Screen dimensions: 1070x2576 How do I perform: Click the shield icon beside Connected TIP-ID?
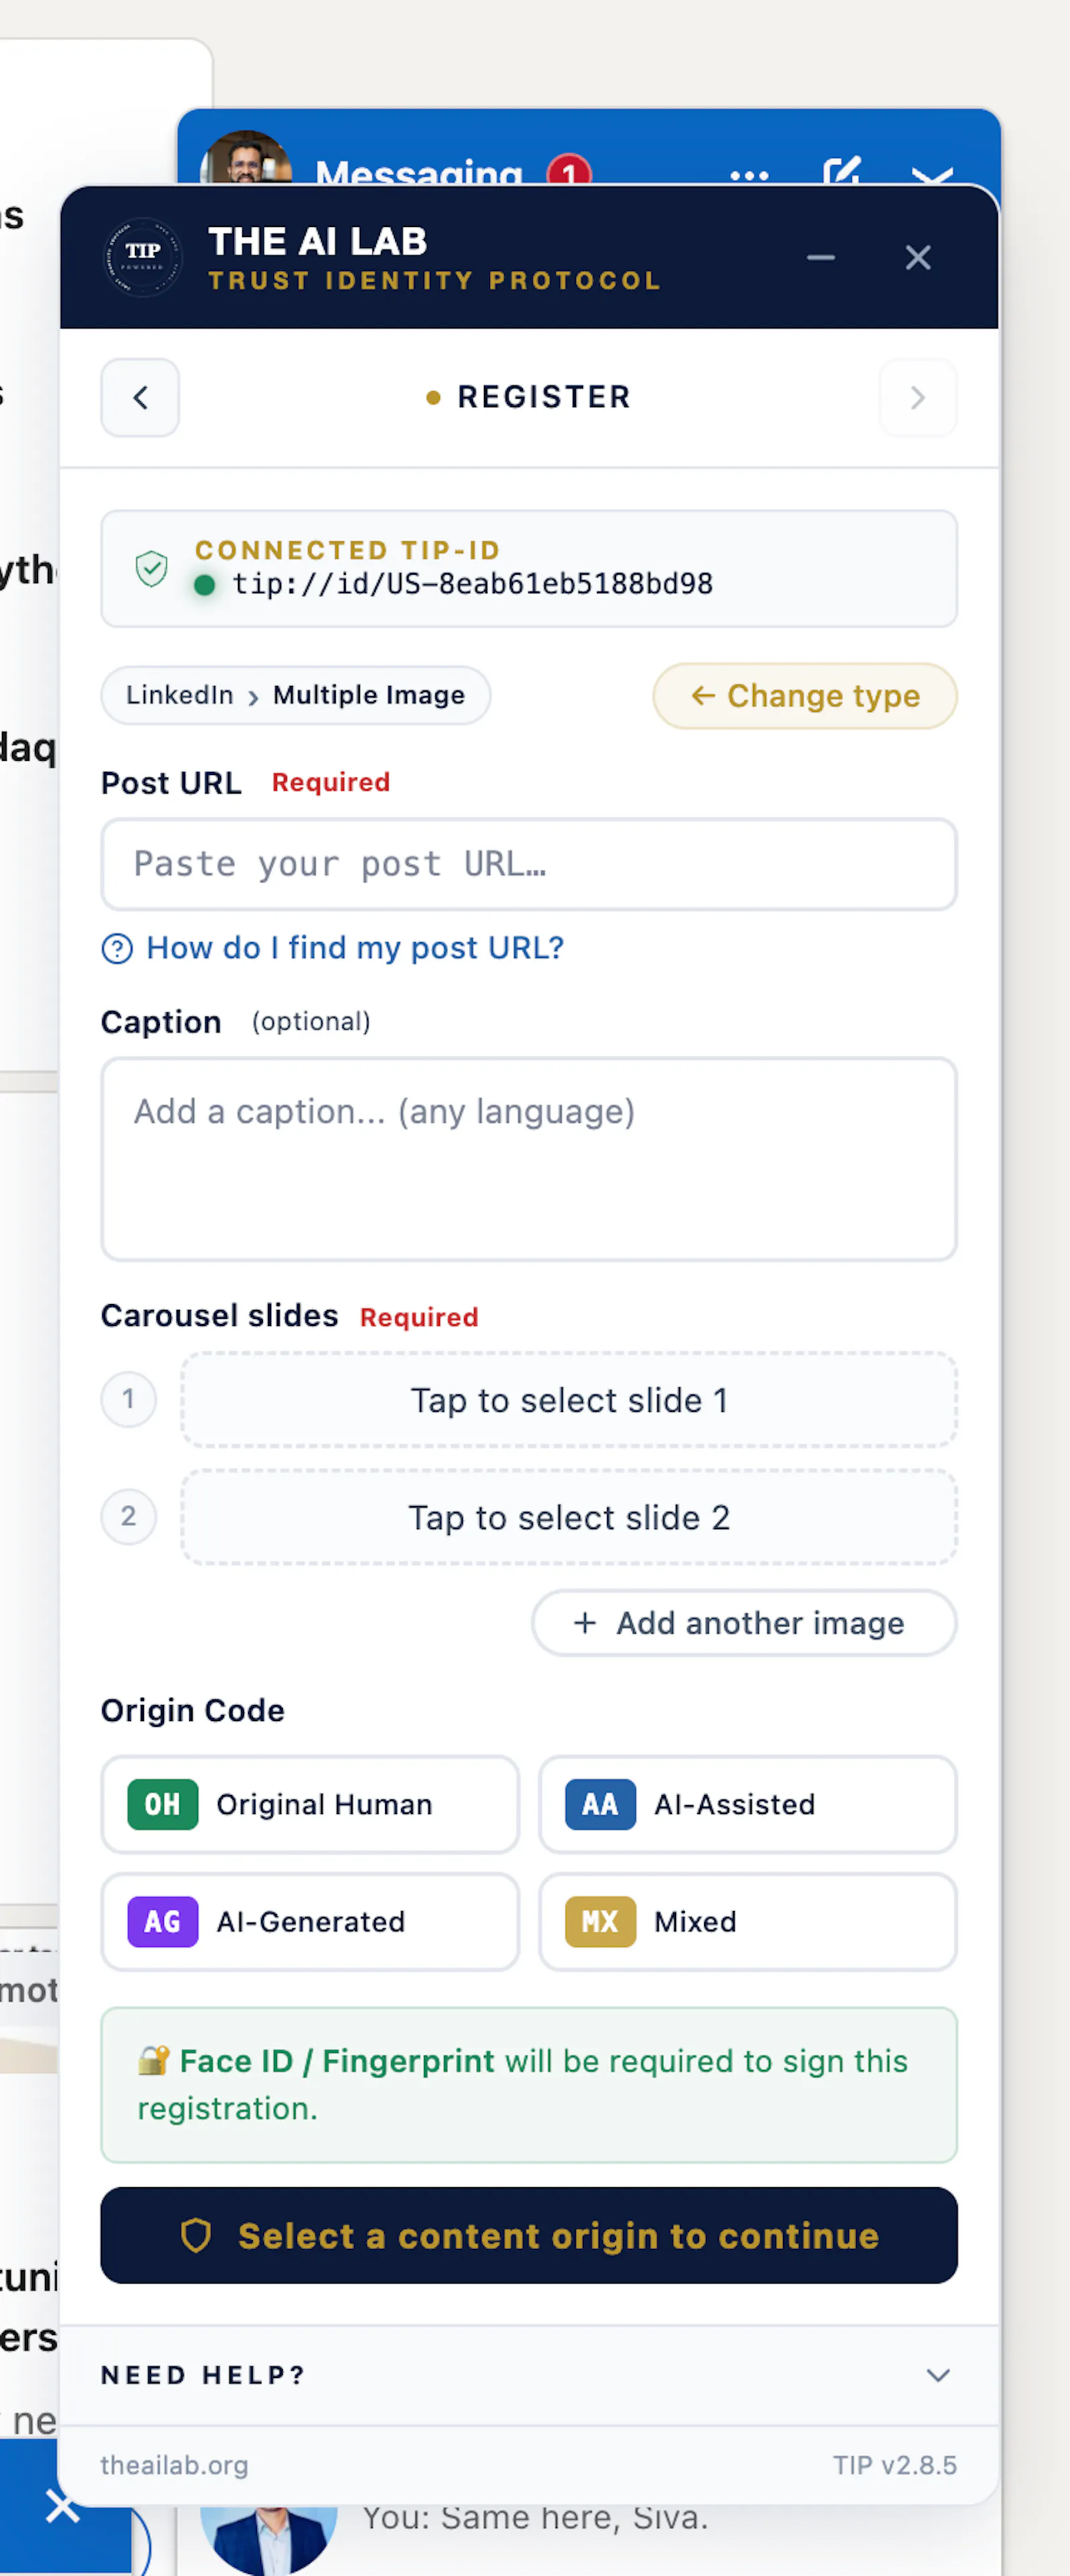152,568
